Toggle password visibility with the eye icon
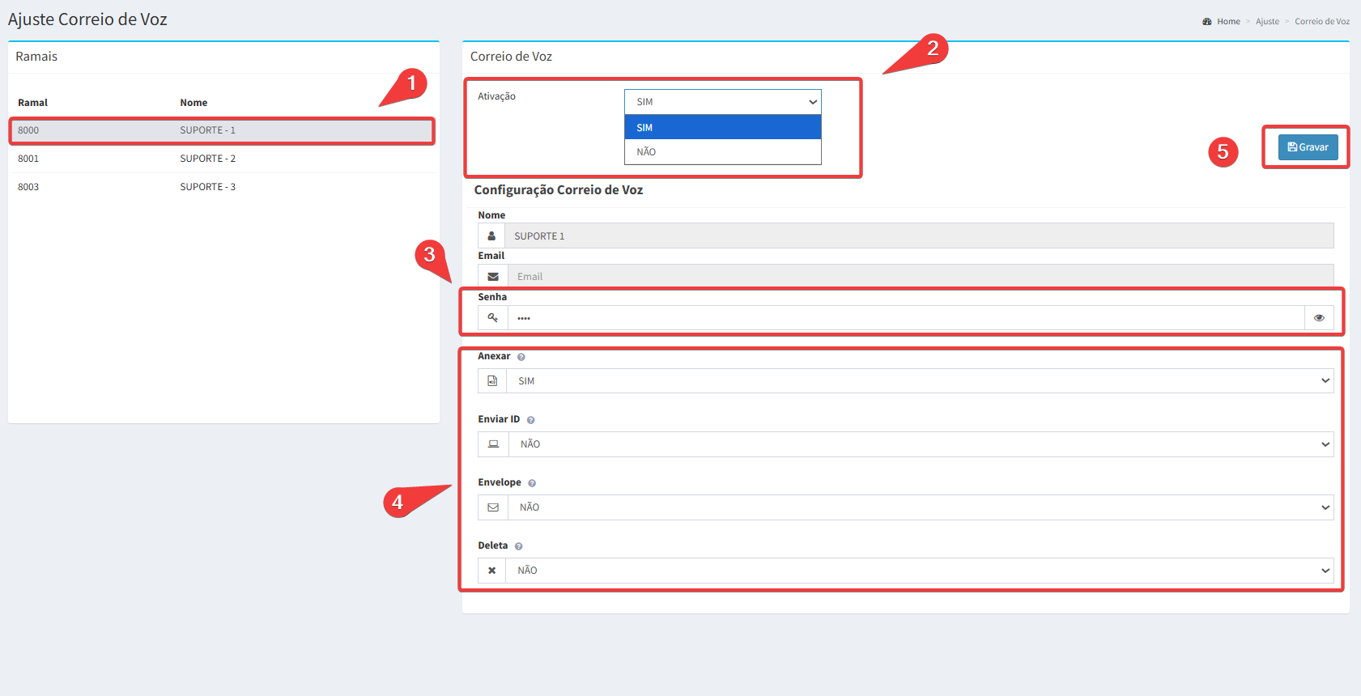1361x696 pixels. (x=1319, y=318)
